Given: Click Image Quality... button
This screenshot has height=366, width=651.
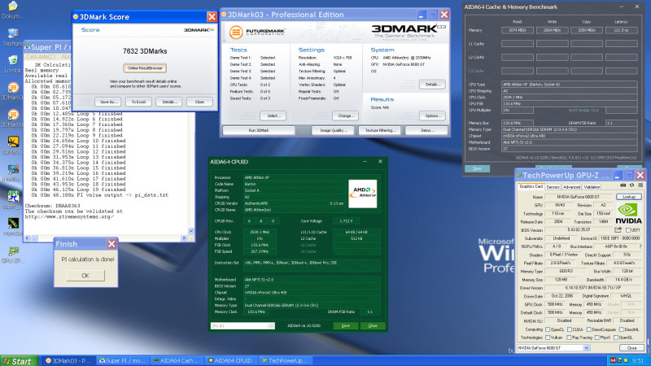Looking at the screenshot, I should (334, 130).
